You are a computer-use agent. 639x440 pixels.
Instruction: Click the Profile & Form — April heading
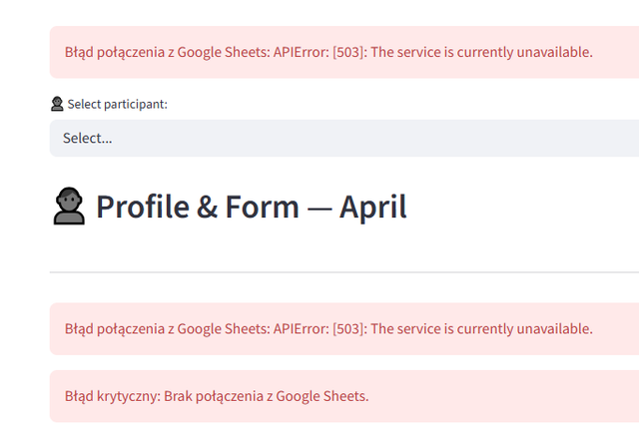click(251, 207)
